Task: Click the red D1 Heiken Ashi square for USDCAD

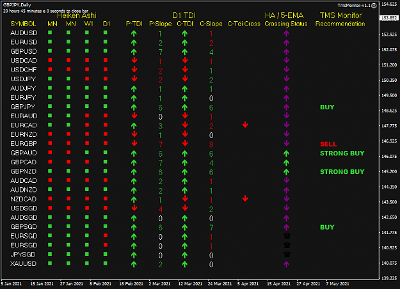Action: tap(106, 60)
